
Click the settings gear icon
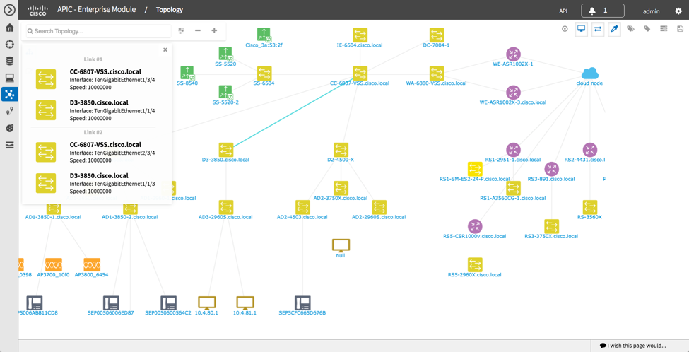(x=678, y=11)
